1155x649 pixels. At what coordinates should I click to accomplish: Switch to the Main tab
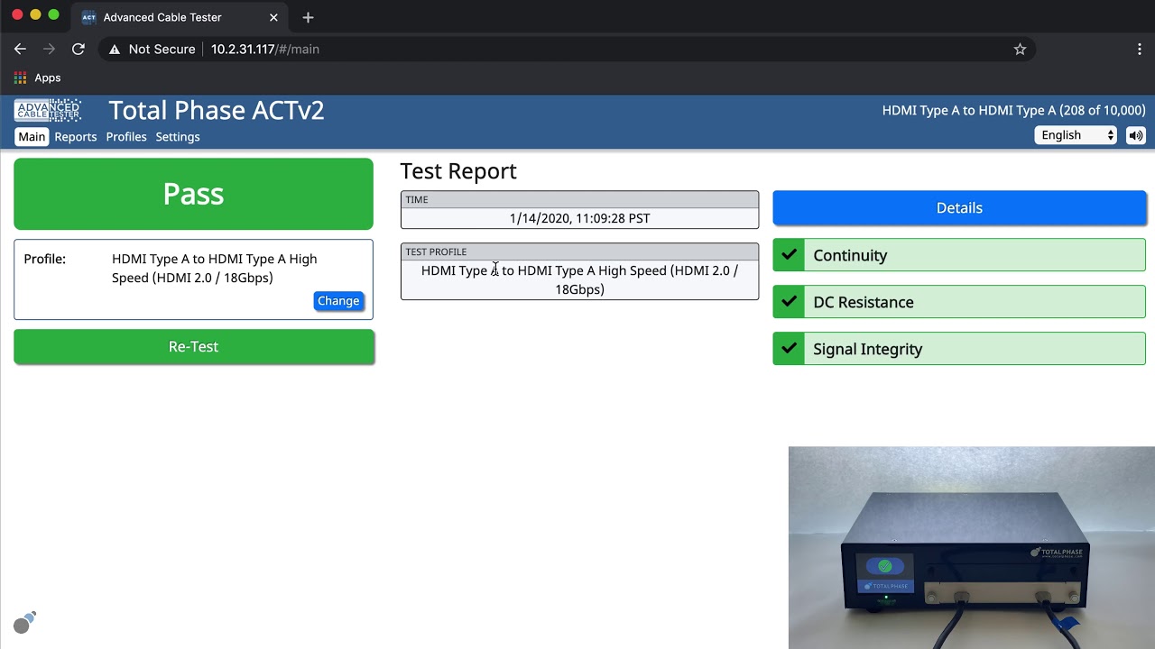32,137
